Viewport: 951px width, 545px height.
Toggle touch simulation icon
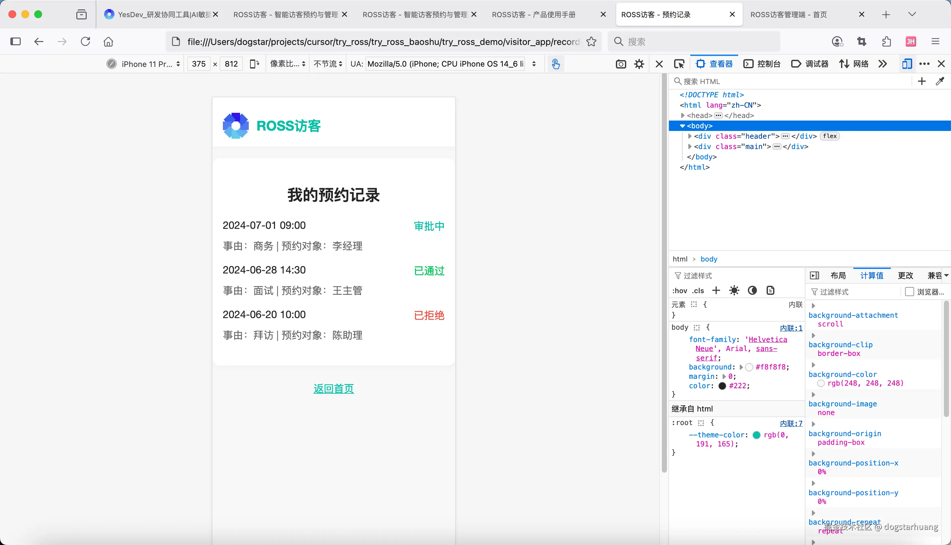click(555, 64)
